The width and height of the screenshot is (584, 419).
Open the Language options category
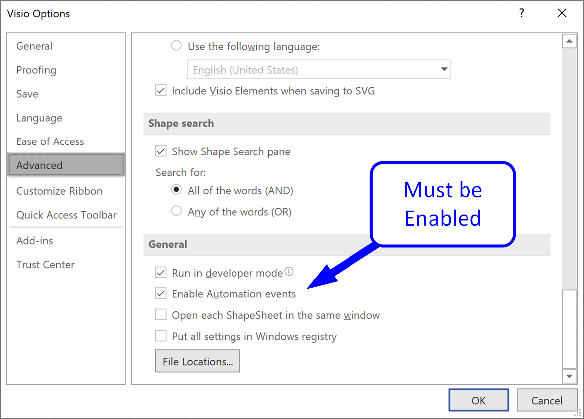click(66, 118)
